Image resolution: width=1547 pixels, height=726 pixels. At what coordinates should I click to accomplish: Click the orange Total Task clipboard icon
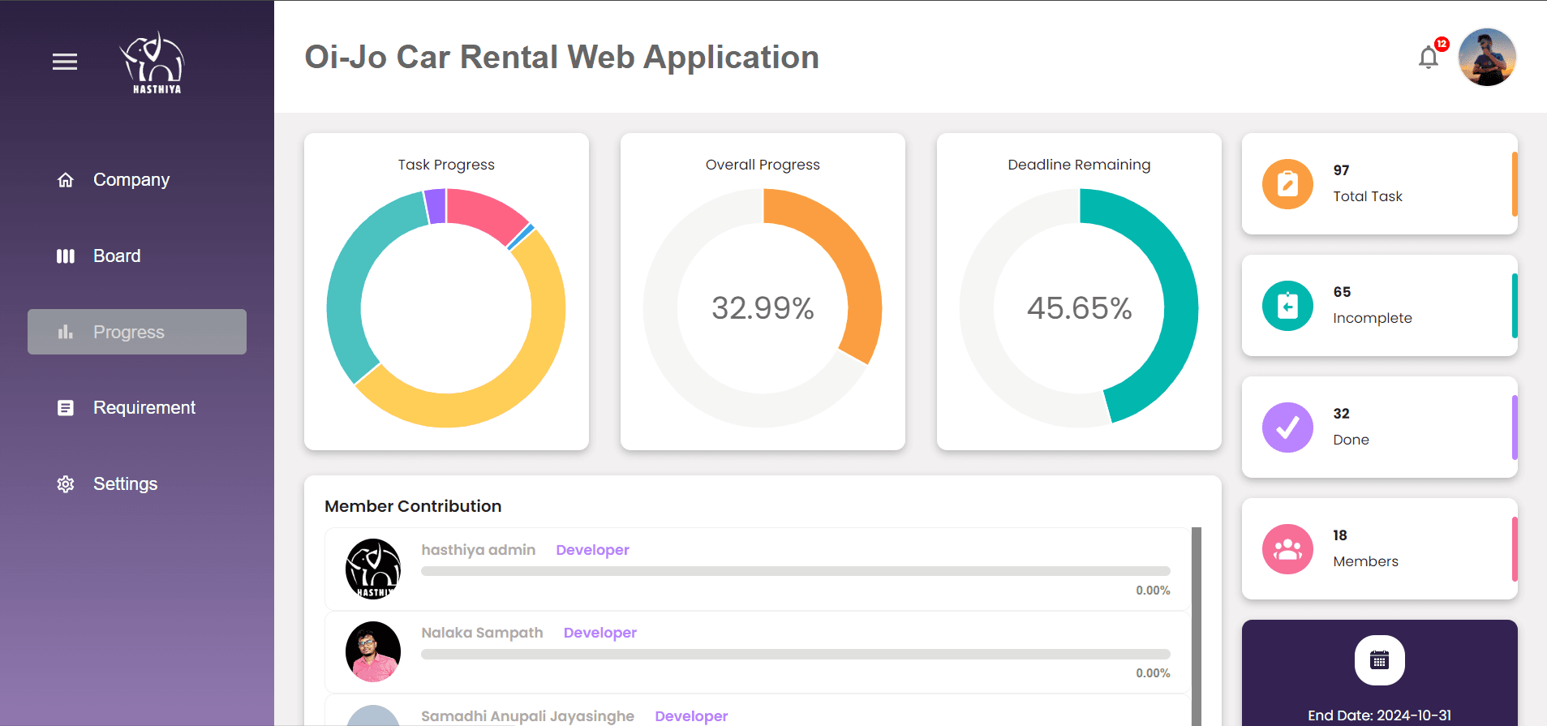(x=1287, y=184)
